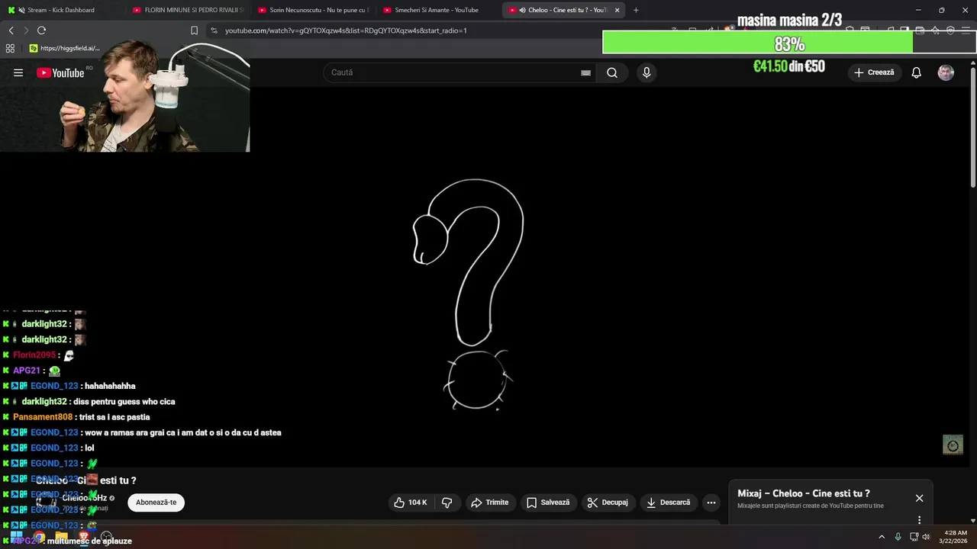977x549 pixels.
Task: Subscribe with the Abonează-te button
Action: (x=156, y=502)
